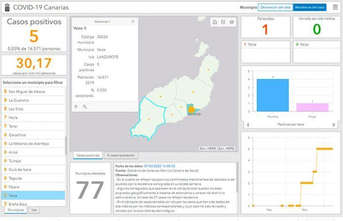Select the Isla tab below list
This screenshot has height=221, width=343.
(34, 210)
